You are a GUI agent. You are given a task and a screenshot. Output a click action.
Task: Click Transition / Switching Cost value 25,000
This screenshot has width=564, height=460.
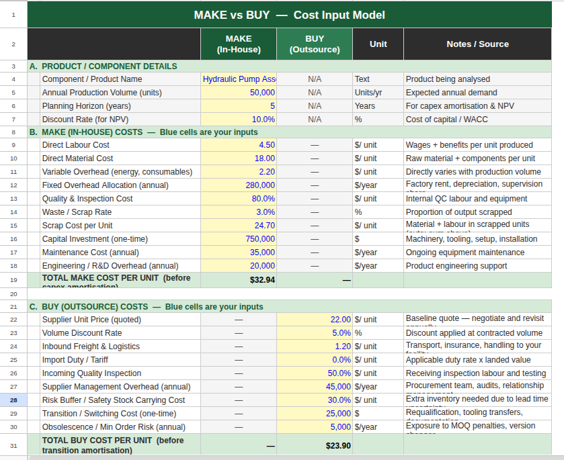[315, 414]
